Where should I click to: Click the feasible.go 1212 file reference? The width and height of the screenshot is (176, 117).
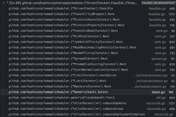(x=162, y=14)
